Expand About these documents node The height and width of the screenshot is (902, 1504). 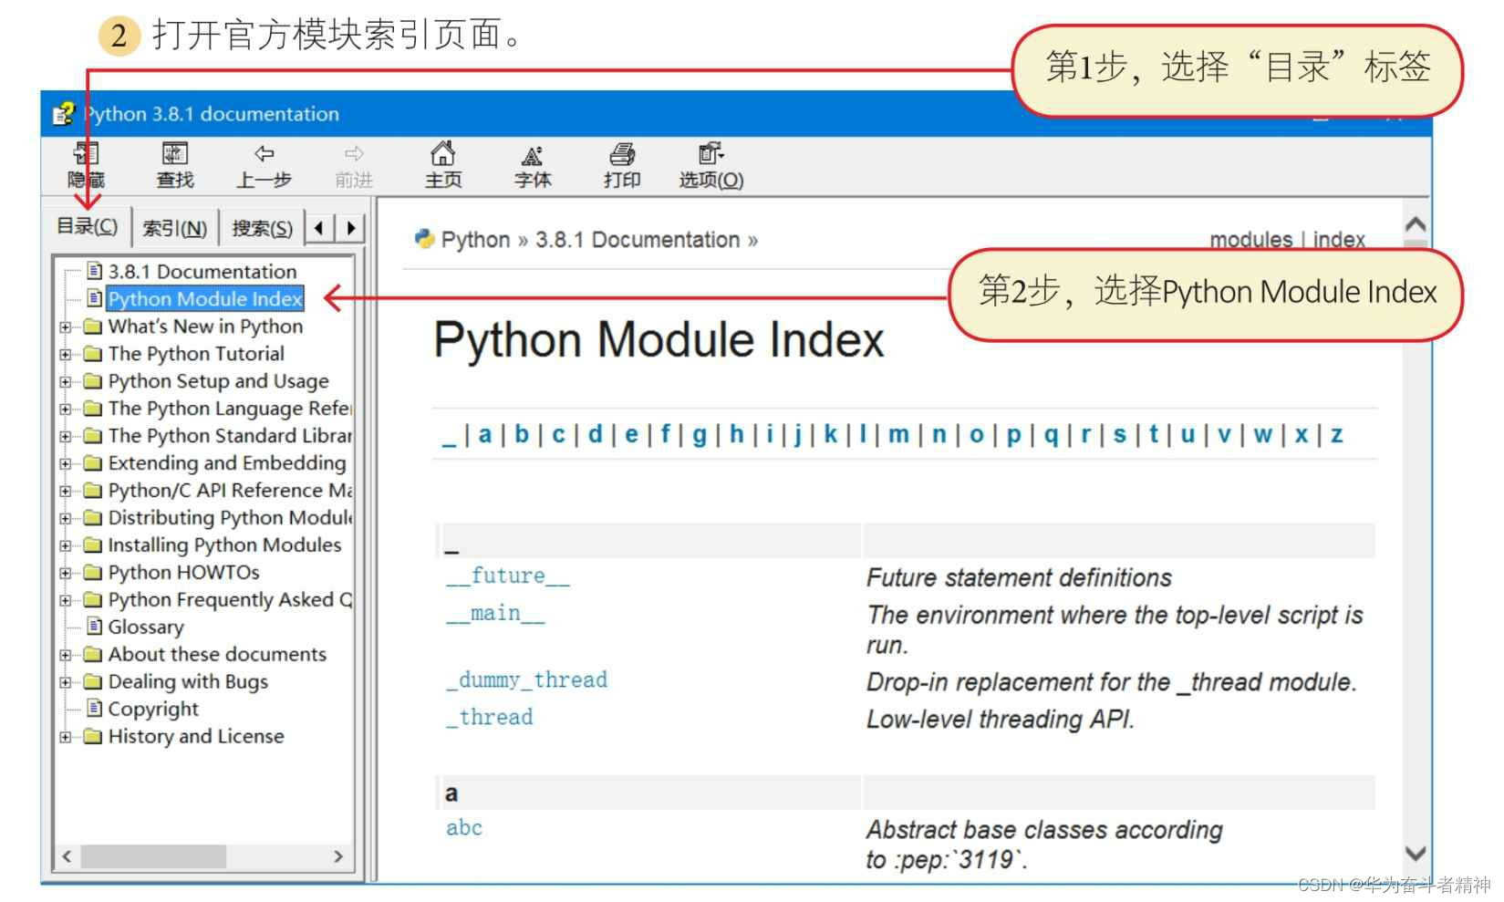(66, 655)
